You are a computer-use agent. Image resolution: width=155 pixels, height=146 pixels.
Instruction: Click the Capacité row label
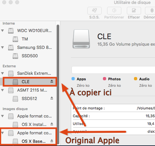click(x=81, y=116)
